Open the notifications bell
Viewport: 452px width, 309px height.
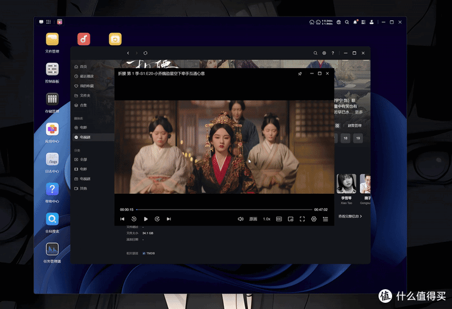pos(355,22)
